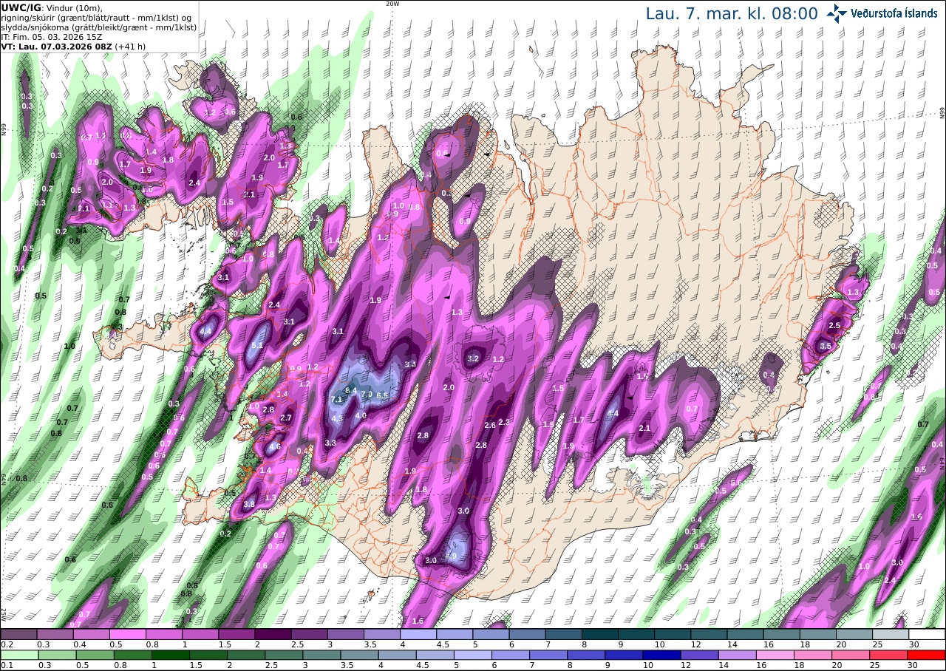The image size is (946, 671).
Task: Pick the dark teal upper legend swatch at 8
Action: [x=600, y=634]
